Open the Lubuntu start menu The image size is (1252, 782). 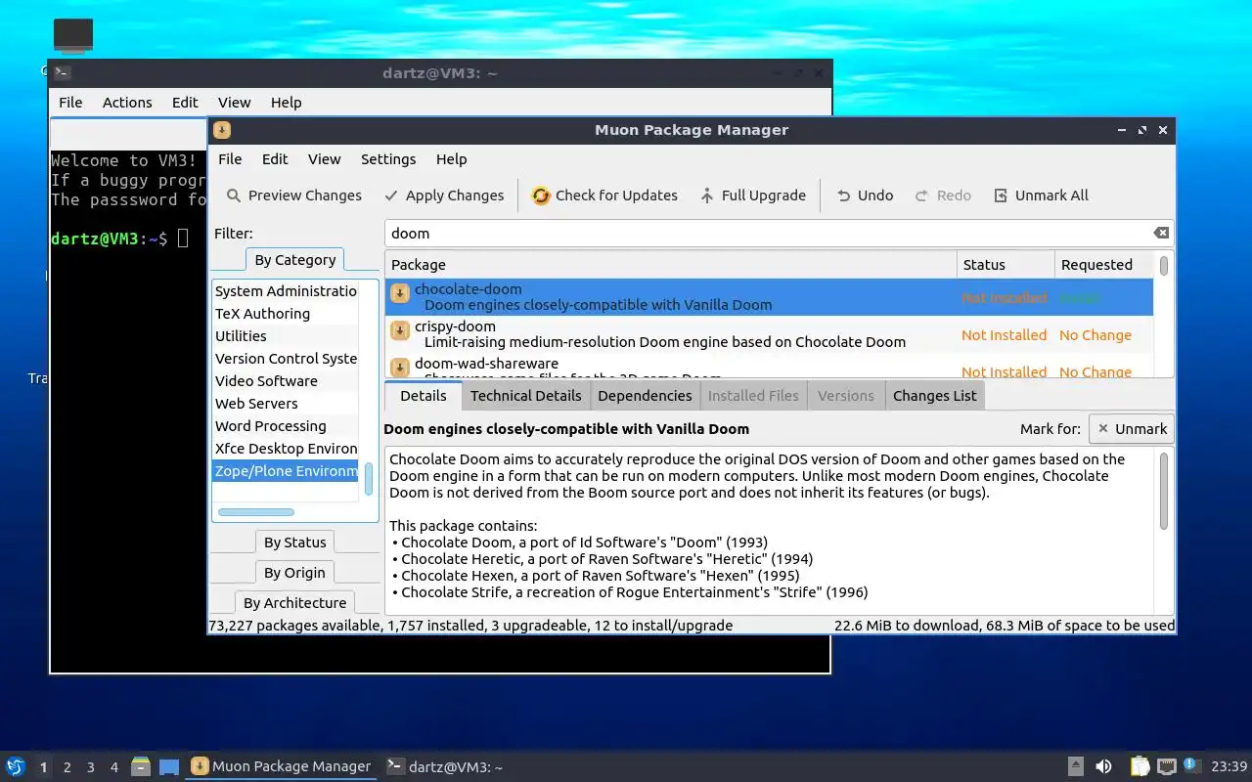[x=16, y=767]
